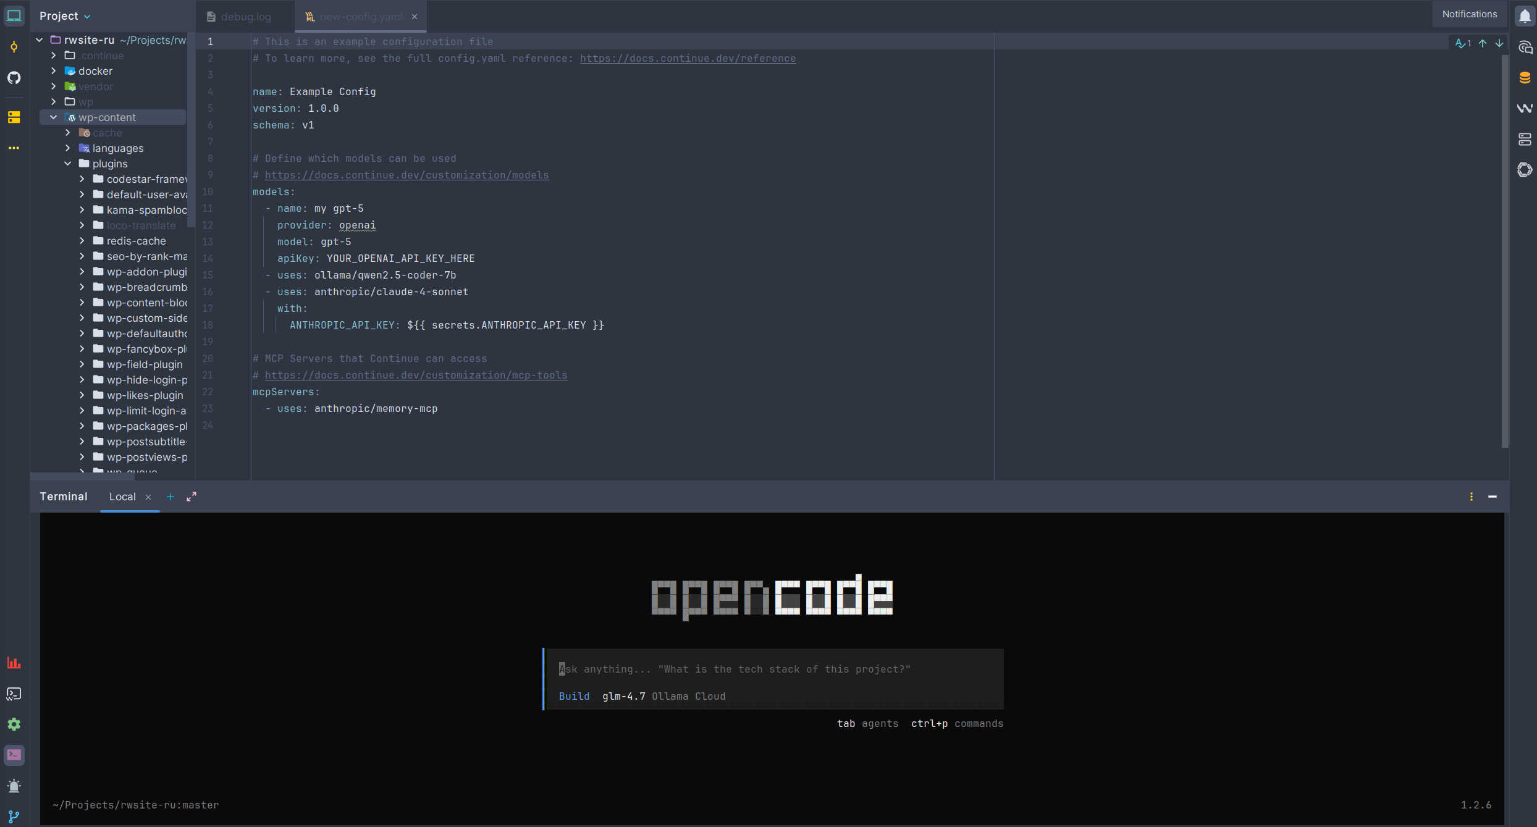Open the Database tool window icon

(x=1525, y=78)
